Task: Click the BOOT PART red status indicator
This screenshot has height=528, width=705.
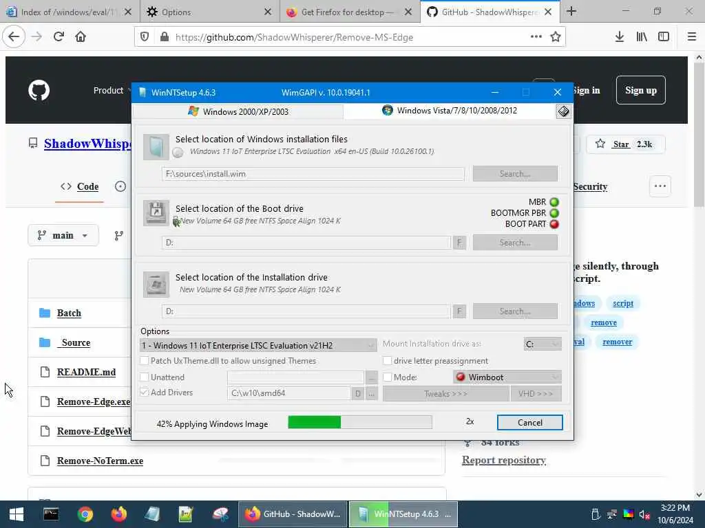Action: pyautogui.click(x=554, y=224)
